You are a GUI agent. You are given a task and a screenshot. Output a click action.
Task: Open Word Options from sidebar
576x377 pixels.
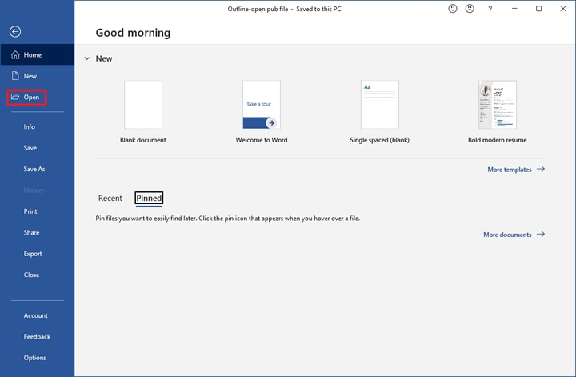(x=34, y=358)
